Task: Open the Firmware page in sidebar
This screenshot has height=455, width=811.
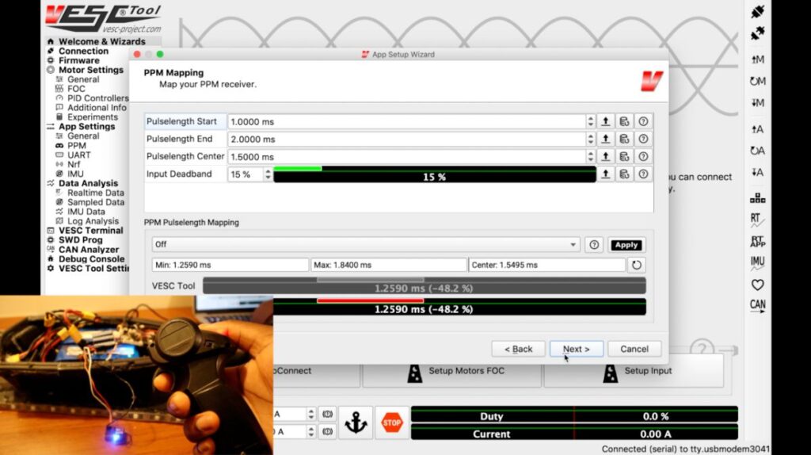Action: click(78, 60)
